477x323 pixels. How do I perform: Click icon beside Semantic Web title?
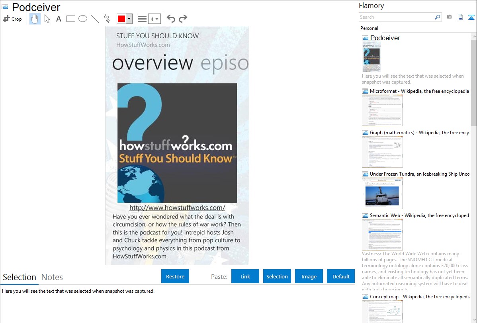365,215
